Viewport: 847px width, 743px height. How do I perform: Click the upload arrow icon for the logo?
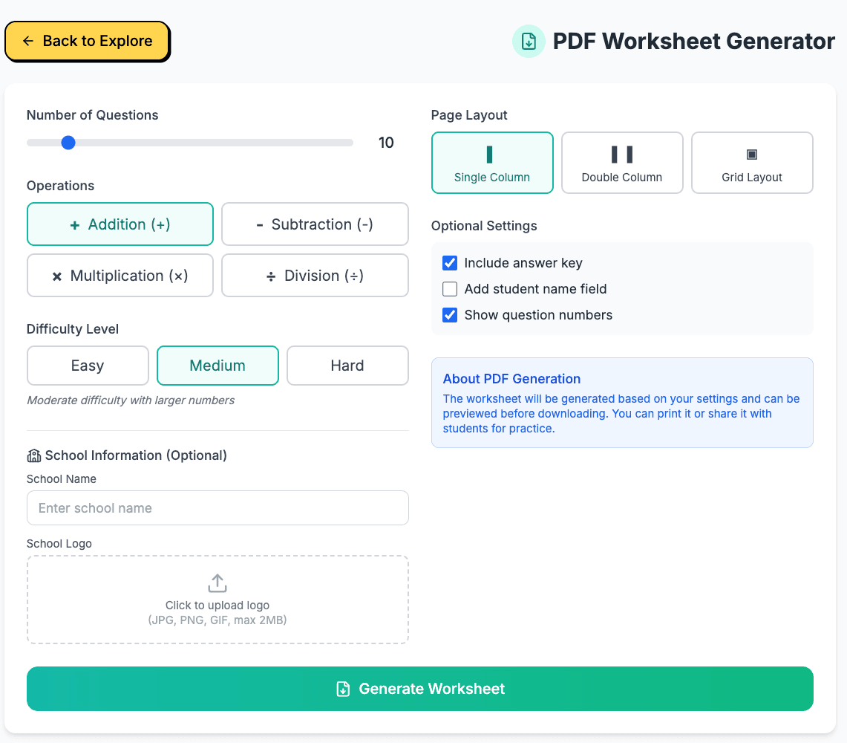tap(218, 583)
